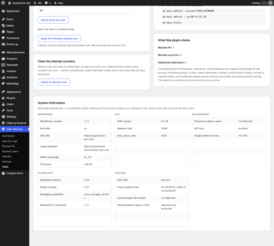
Task: Click the search magnifier icon in admin bar
Action: click(35, 3)
